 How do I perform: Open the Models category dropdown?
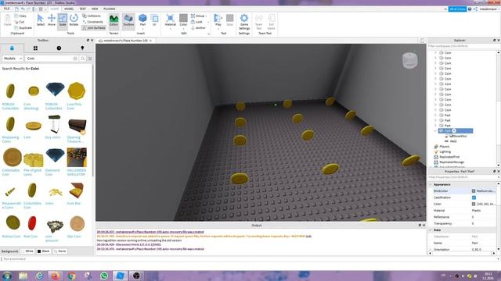click(13, 59)
